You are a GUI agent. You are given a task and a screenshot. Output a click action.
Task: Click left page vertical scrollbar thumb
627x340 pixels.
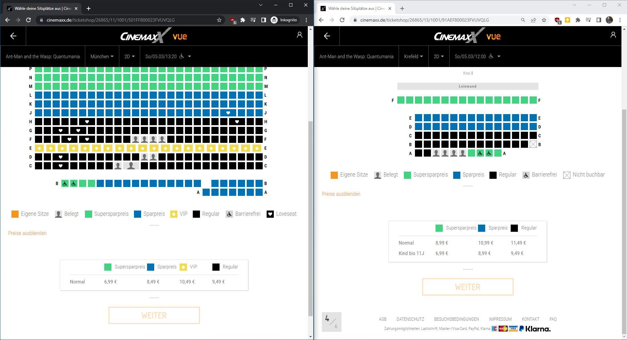pos(310,218)
